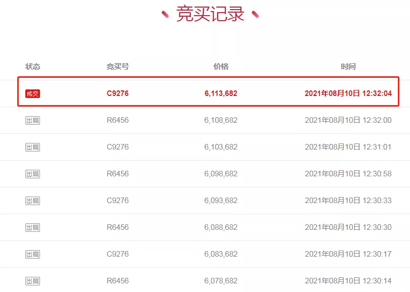Click bidder R6456 in the 12:30:14 row

click(117, 281)
